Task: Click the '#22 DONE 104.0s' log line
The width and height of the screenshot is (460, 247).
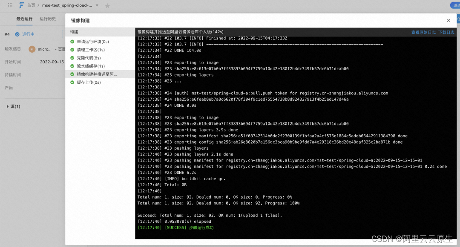Action: pos(169,50)
